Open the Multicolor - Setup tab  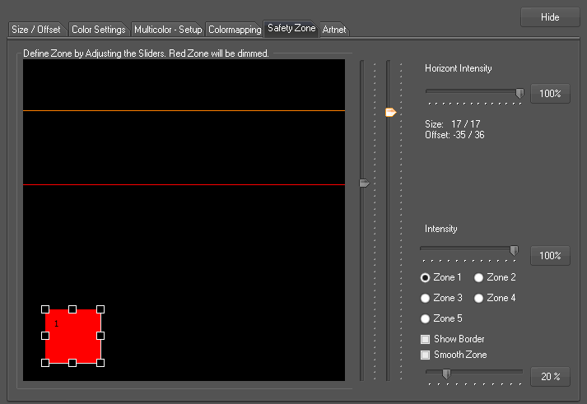[x=167, y=30]
